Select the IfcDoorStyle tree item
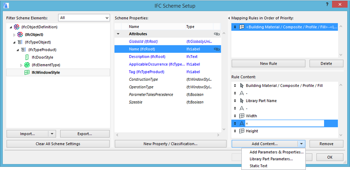 42,57
